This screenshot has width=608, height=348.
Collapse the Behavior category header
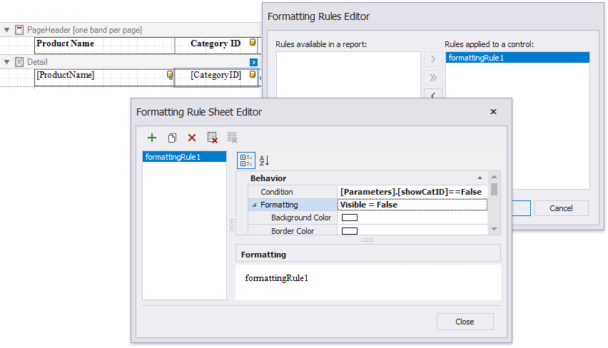[x=480, y=178]
